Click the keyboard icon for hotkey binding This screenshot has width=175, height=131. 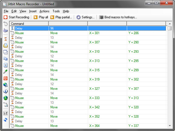point(101,17)
